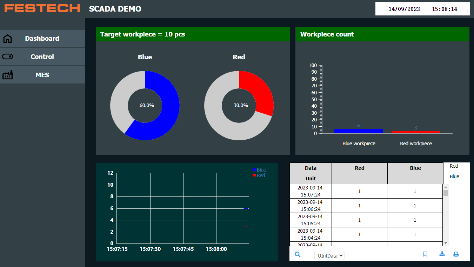Open the Control menu item
474x267 pixels.
point(42,57)
